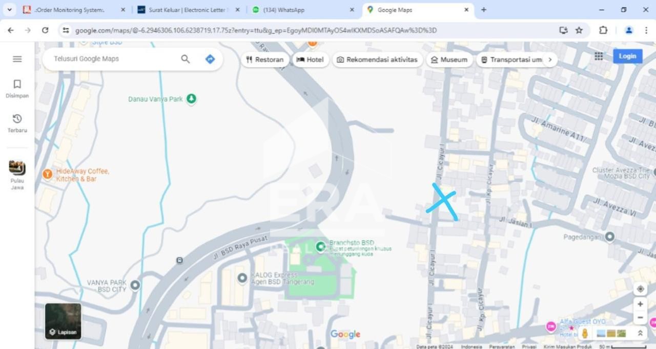Image resolution: width=656 pixels, height=349 pixels.
Task: Toggle the Lapisan satellite layer thumbnail
Action: (63, 321)
